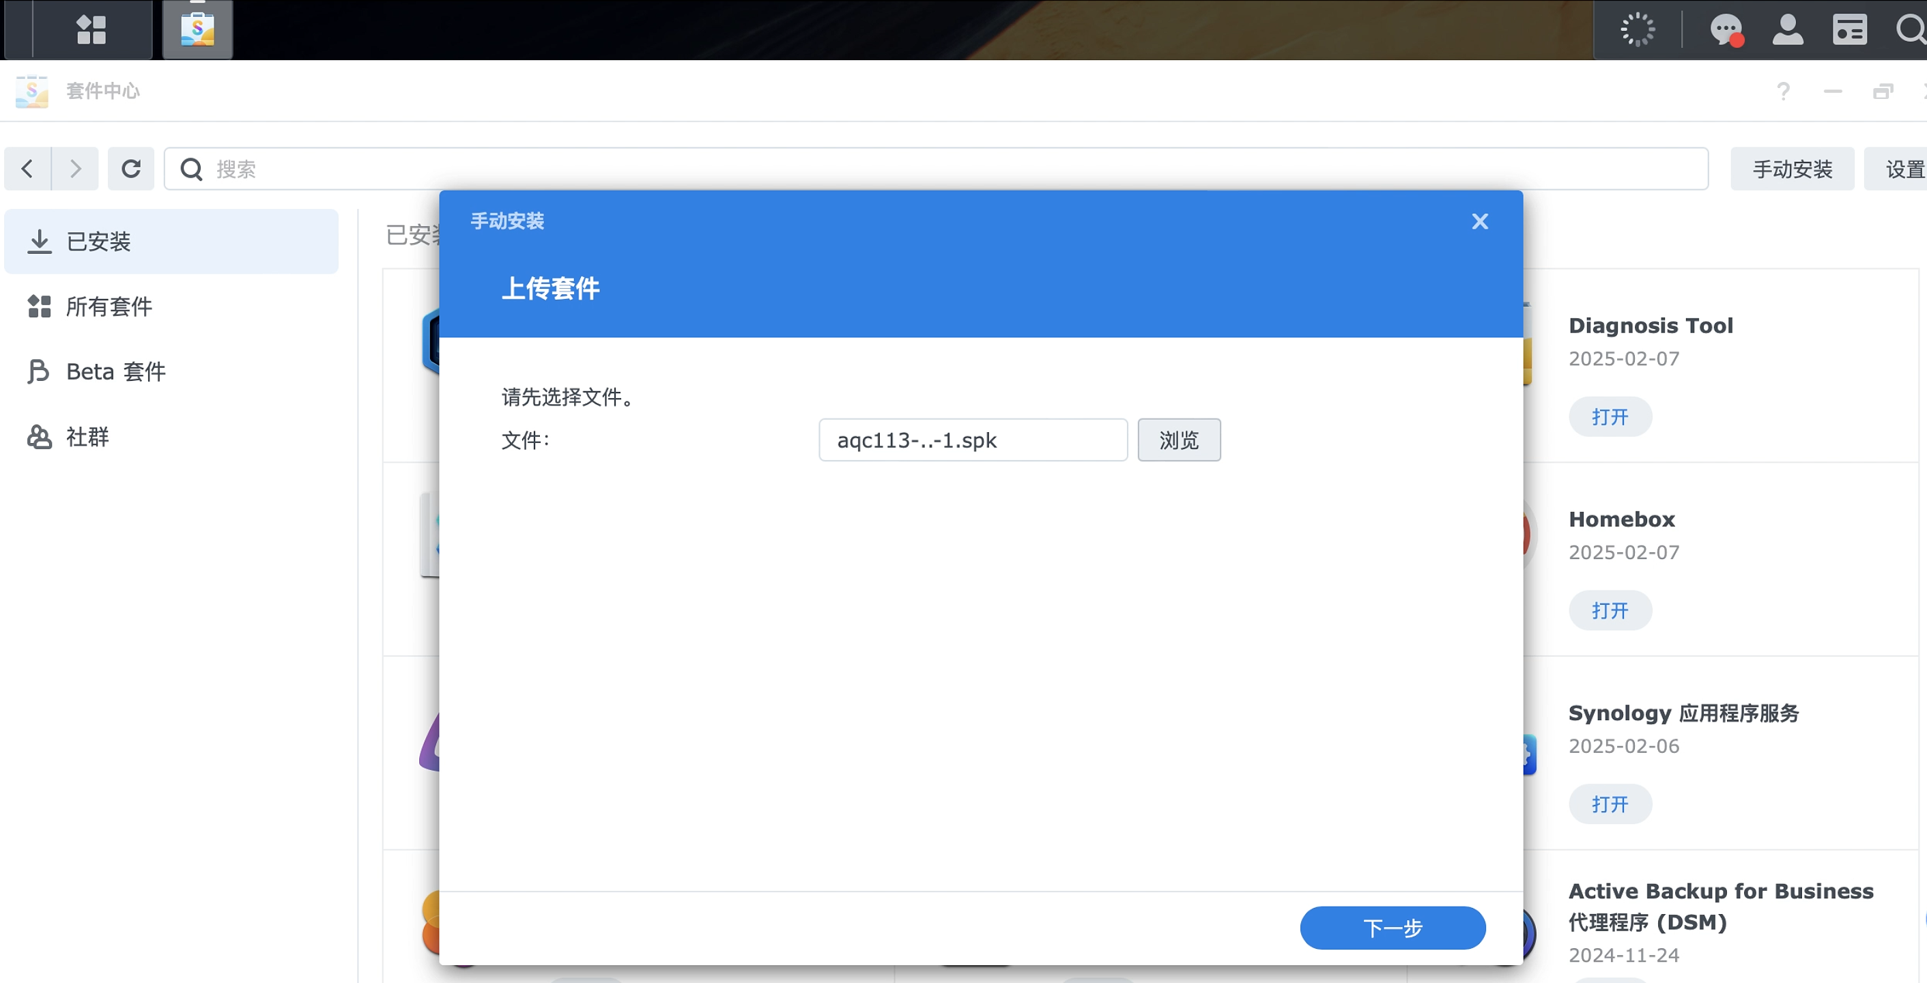Open the widgets panel icon
This screenshot has height=983, width=1927.
(1849, 30)
